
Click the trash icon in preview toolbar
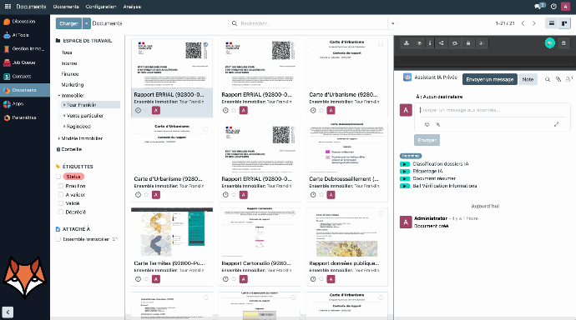pyautogui.click(x=563, y=42)
